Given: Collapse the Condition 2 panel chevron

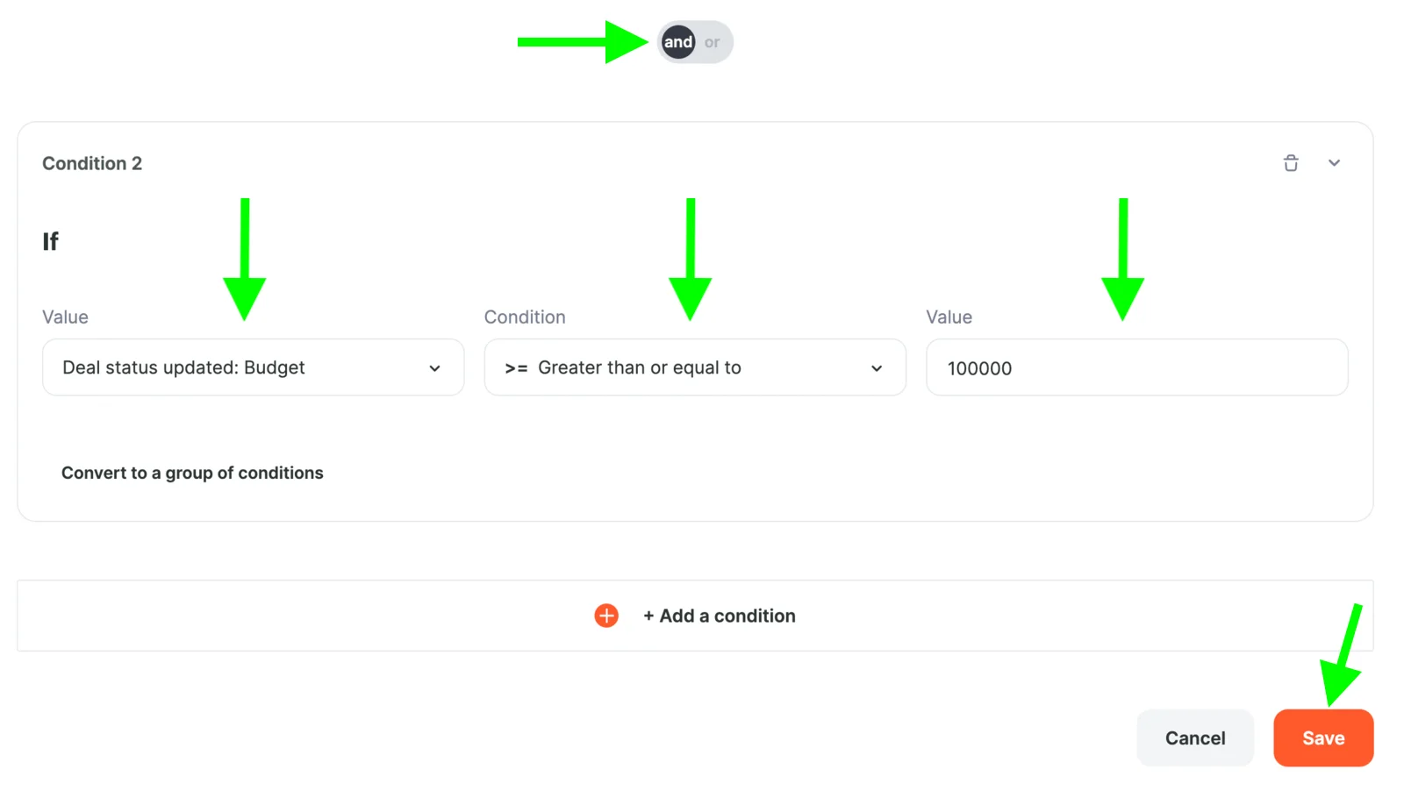Looking at the screenshot, I should coord(1334,163).
